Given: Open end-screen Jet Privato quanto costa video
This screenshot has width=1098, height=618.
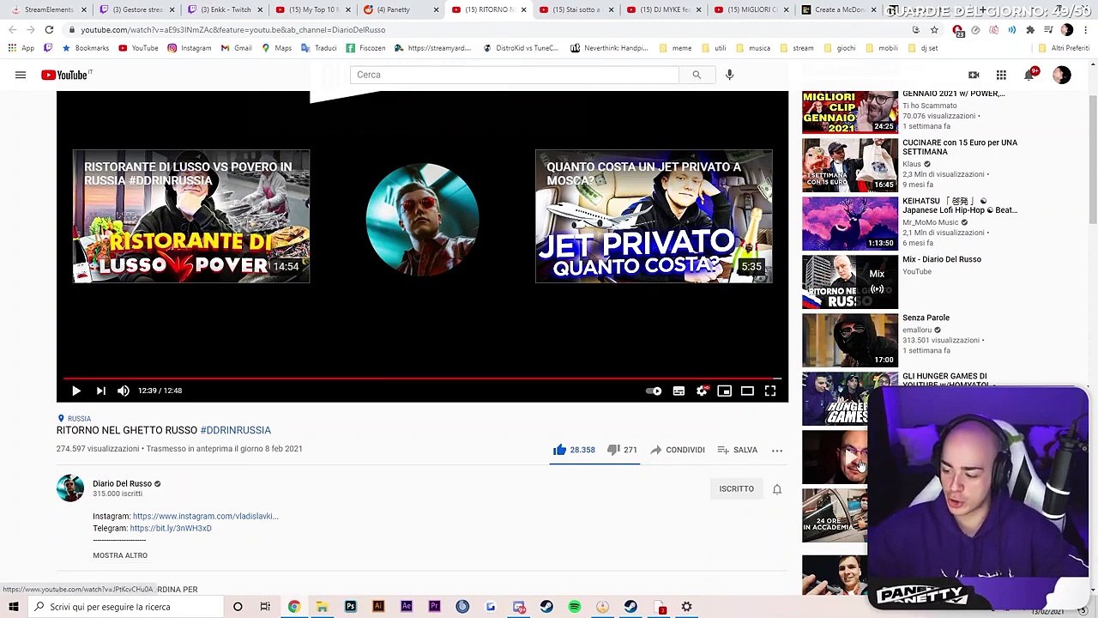Looking at the screenshot, I should 654,216.
